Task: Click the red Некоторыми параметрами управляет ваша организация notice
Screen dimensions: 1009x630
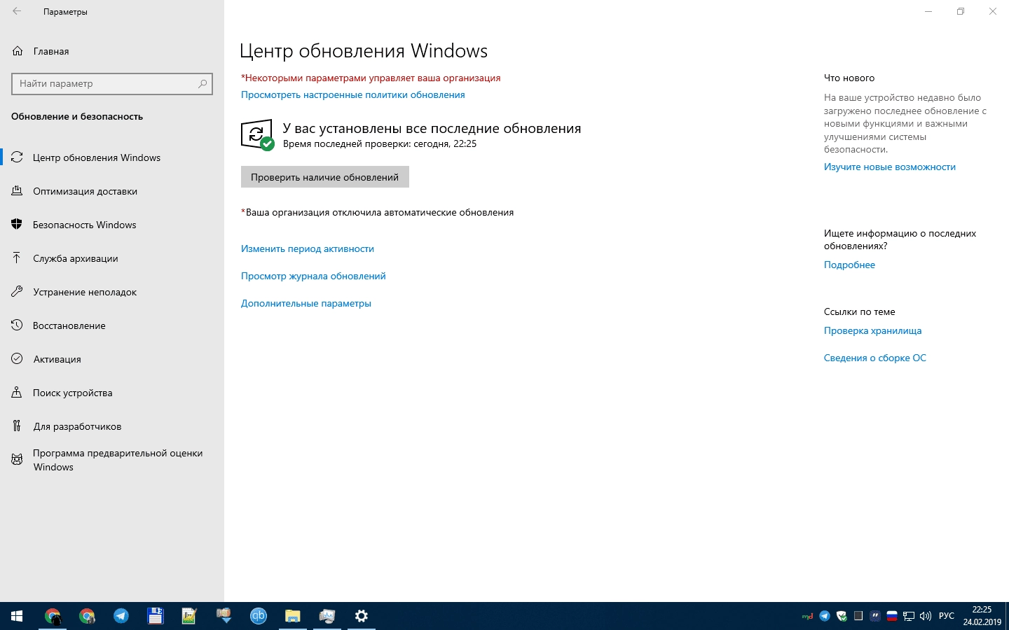Action: click(371, 78)
